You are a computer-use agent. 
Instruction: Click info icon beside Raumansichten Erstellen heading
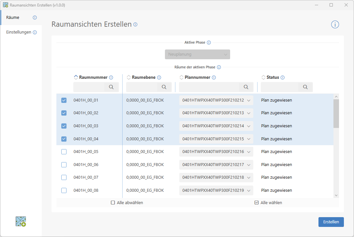pos(135,24)
